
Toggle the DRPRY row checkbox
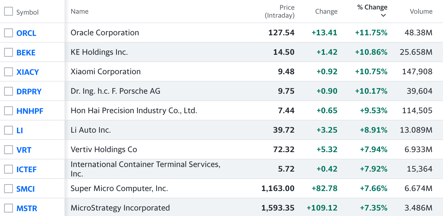pos(9,91)
